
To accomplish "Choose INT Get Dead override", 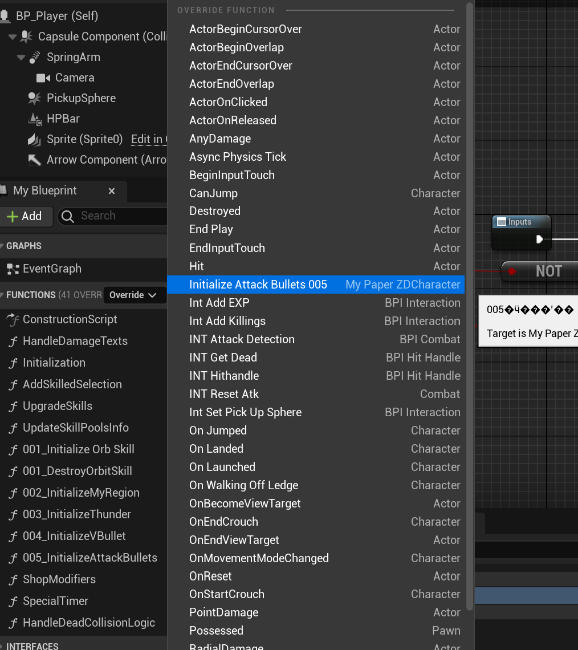I will click(316, 357).
